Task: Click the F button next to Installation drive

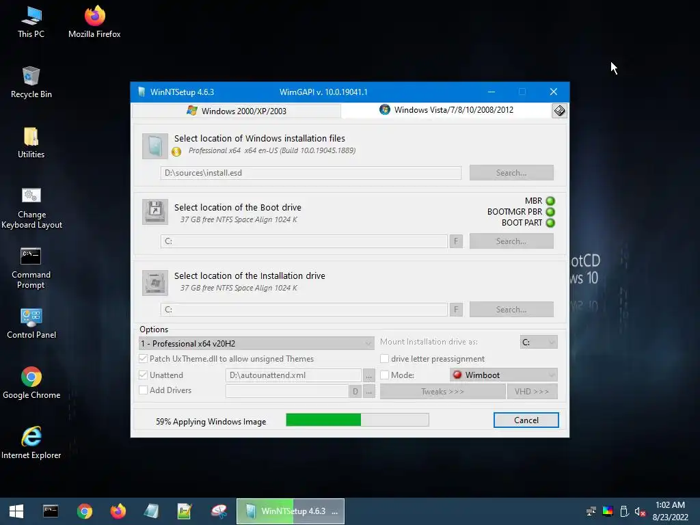Action: [x=456, y=310]
